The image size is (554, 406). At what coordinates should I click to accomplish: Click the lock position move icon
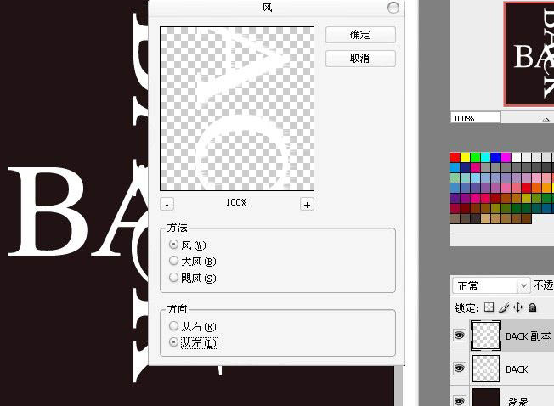click(517, 307)
